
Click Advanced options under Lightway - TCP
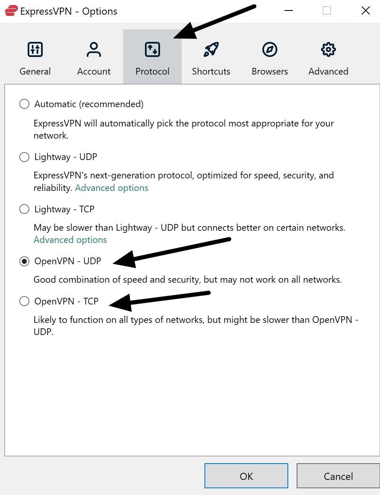(70, 240)
